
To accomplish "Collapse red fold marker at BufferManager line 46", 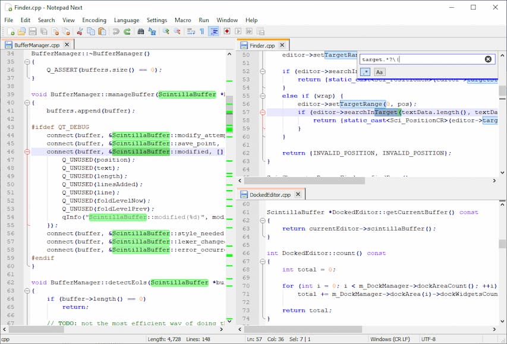I will point(27,152).
